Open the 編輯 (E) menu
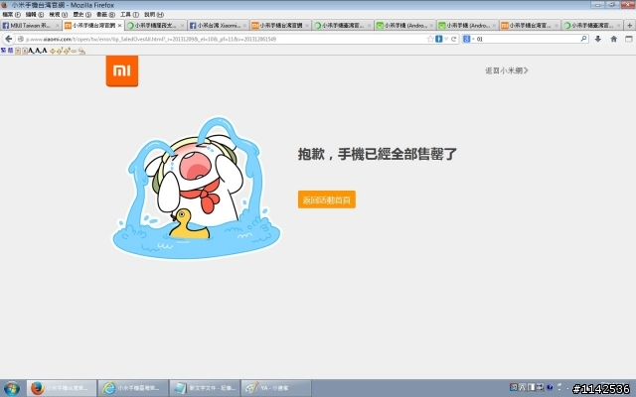The image size is (636, 397). [35, 15]
